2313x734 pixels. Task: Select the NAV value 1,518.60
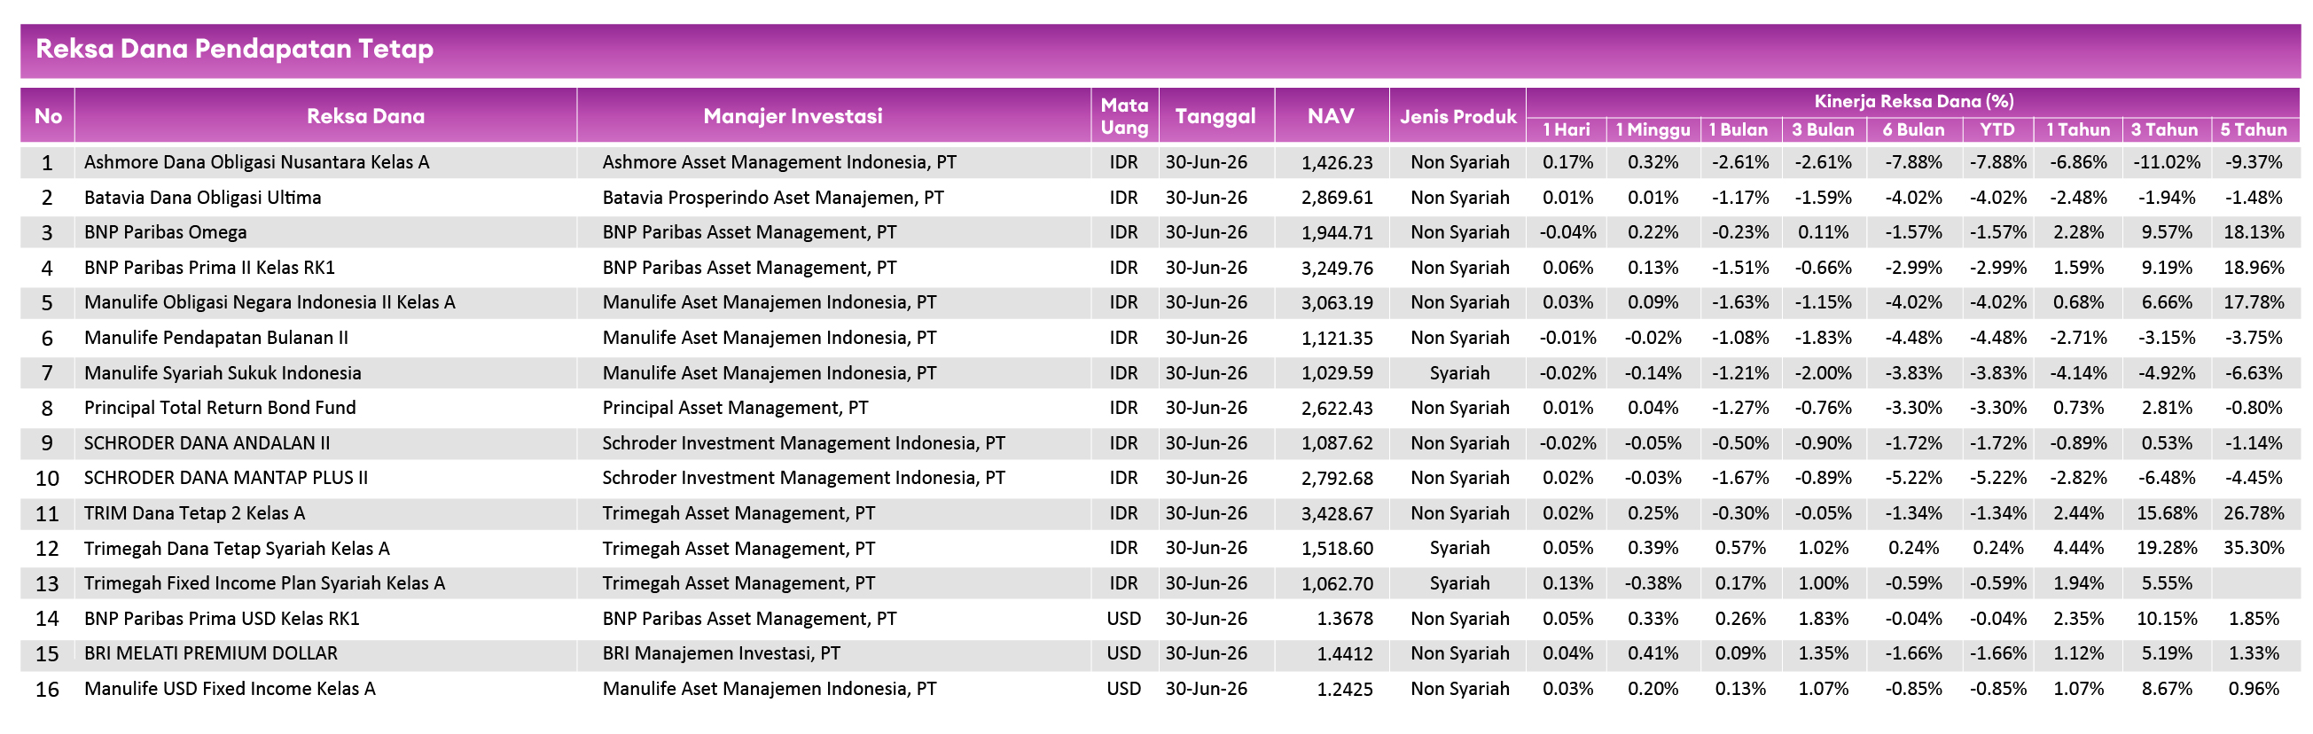(x=1337, y=548)
